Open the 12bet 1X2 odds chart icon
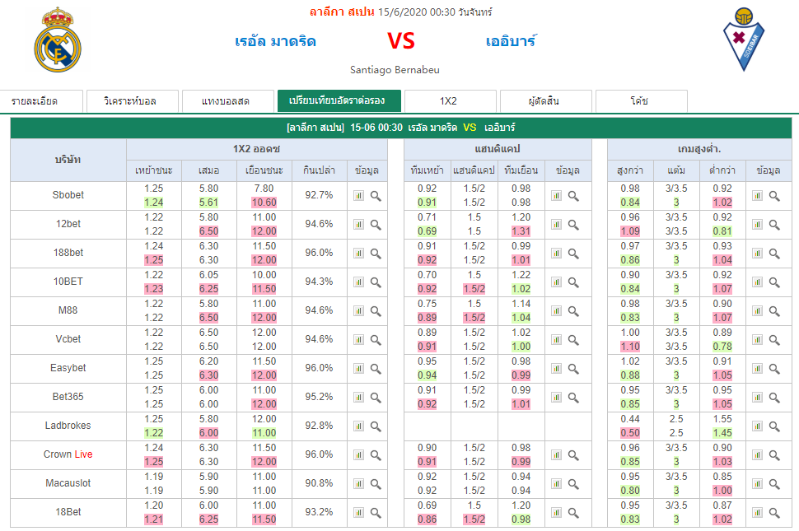The width and height of the screenshot is (799, 531). (x=359, y=225)
